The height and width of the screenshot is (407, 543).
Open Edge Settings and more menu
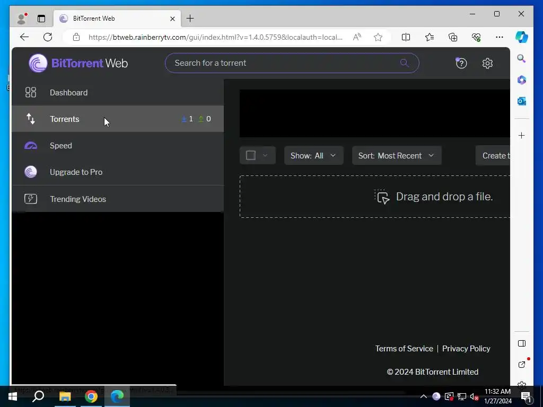(x=500, y=37)
